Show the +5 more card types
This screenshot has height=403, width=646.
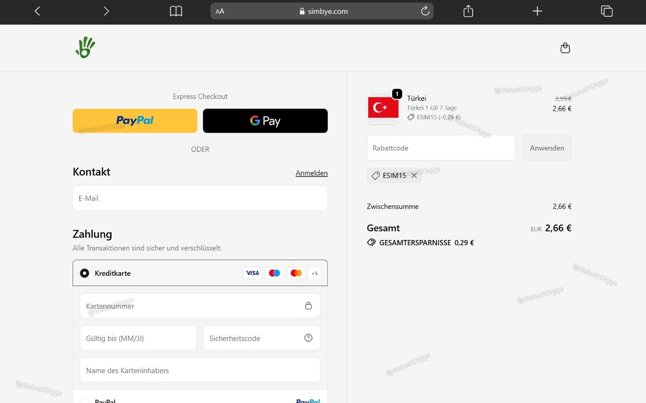[x=314, y=273]
